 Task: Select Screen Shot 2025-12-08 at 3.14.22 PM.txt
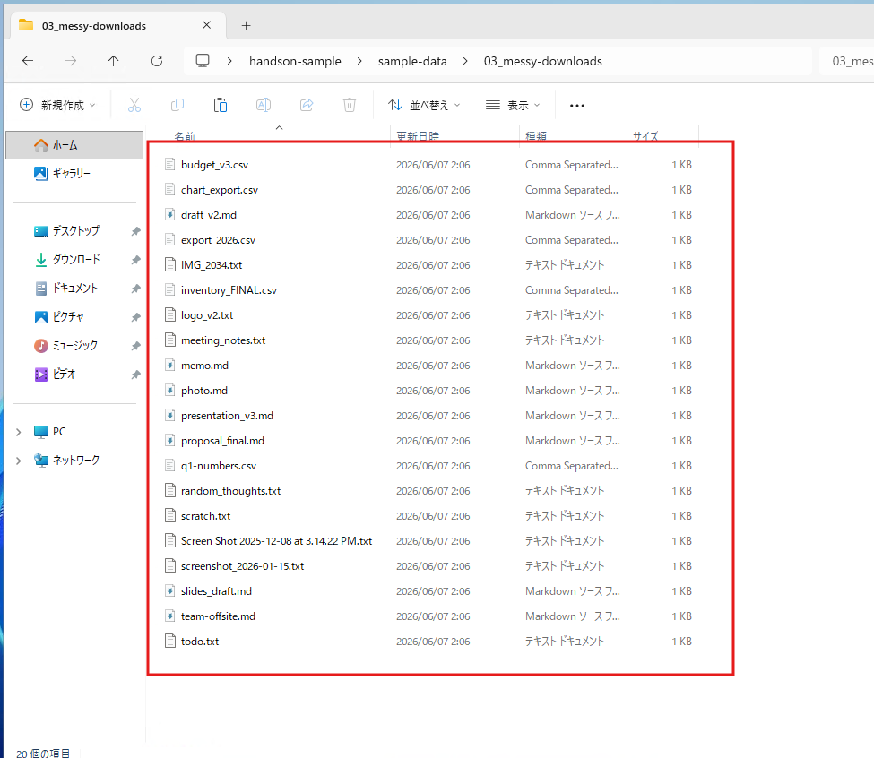click(x=276, y=541)
